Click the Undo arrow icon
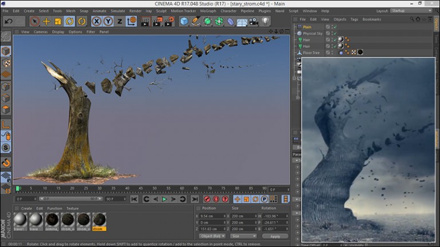The width and height of the screenshot is (440, 247). 9,21
